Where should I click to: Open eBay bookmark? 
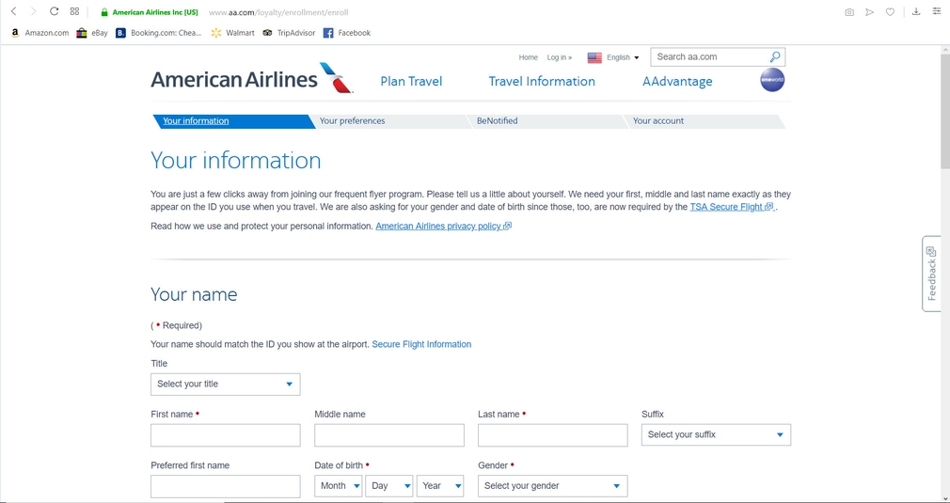coord(92,33)
